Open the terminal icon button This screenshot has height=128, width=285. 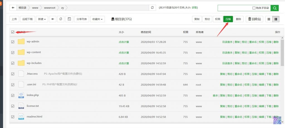[69, 19]
